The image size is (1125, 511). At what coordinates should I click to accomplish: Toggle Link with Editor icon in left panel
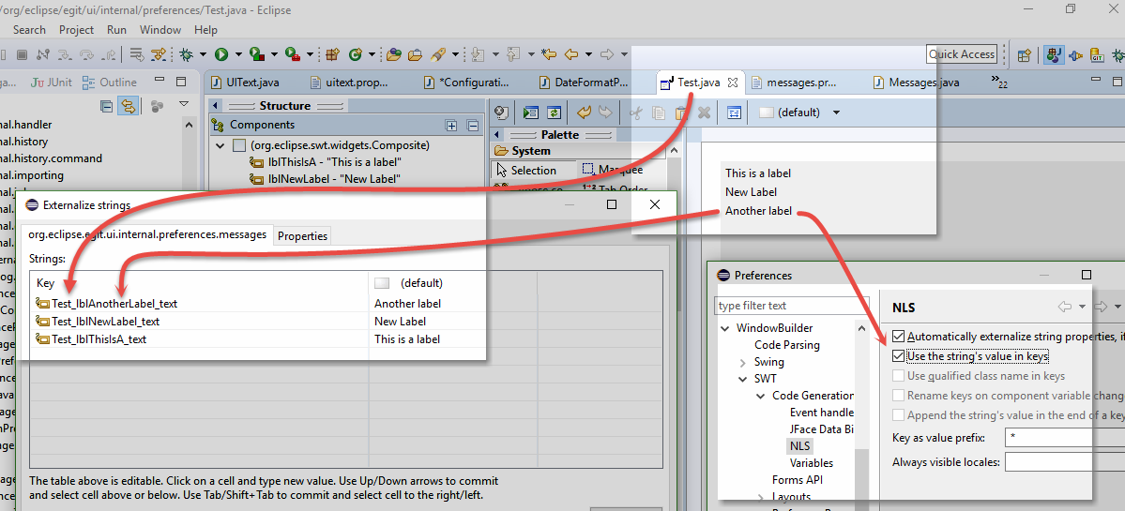coord(128,106)
